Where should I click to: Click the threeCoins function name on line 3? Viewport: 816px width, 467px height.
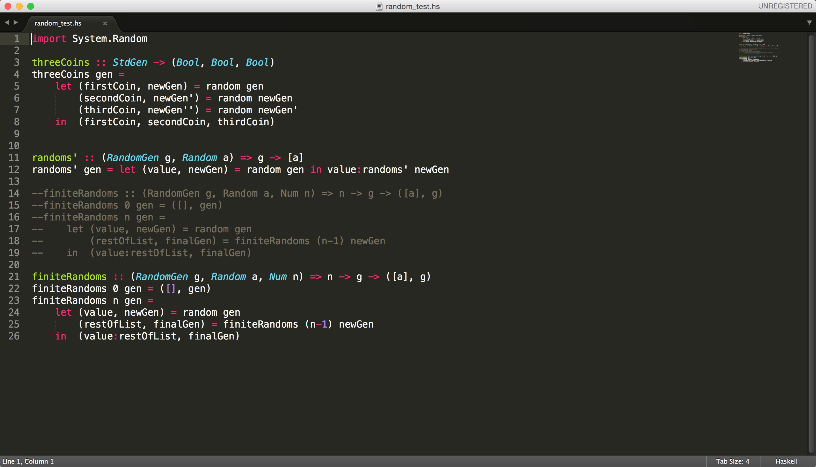[x=61, y=62]
